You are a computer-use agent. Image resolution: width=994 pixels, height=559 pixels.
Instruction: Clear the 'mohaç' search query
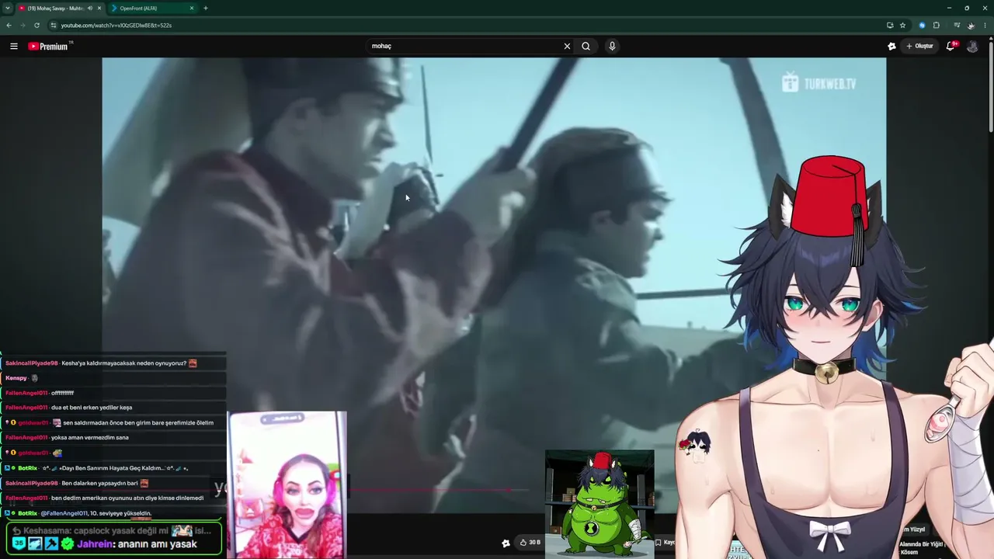click(x=567, y=47)
